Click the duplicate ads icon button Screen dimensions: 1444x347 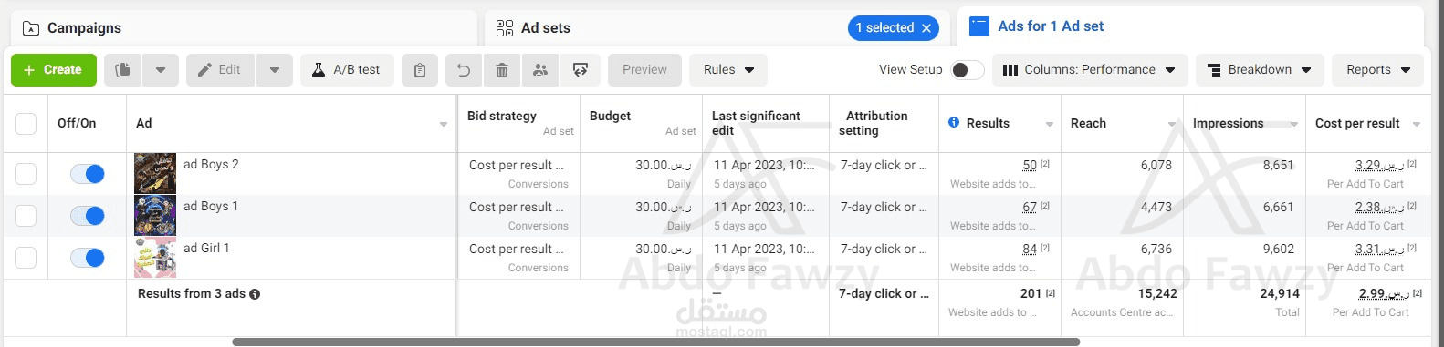pos(122,70)
